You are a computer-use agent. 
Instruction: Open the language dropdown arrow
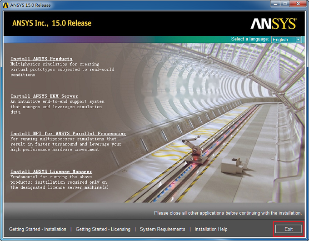[x=299, y=40]
